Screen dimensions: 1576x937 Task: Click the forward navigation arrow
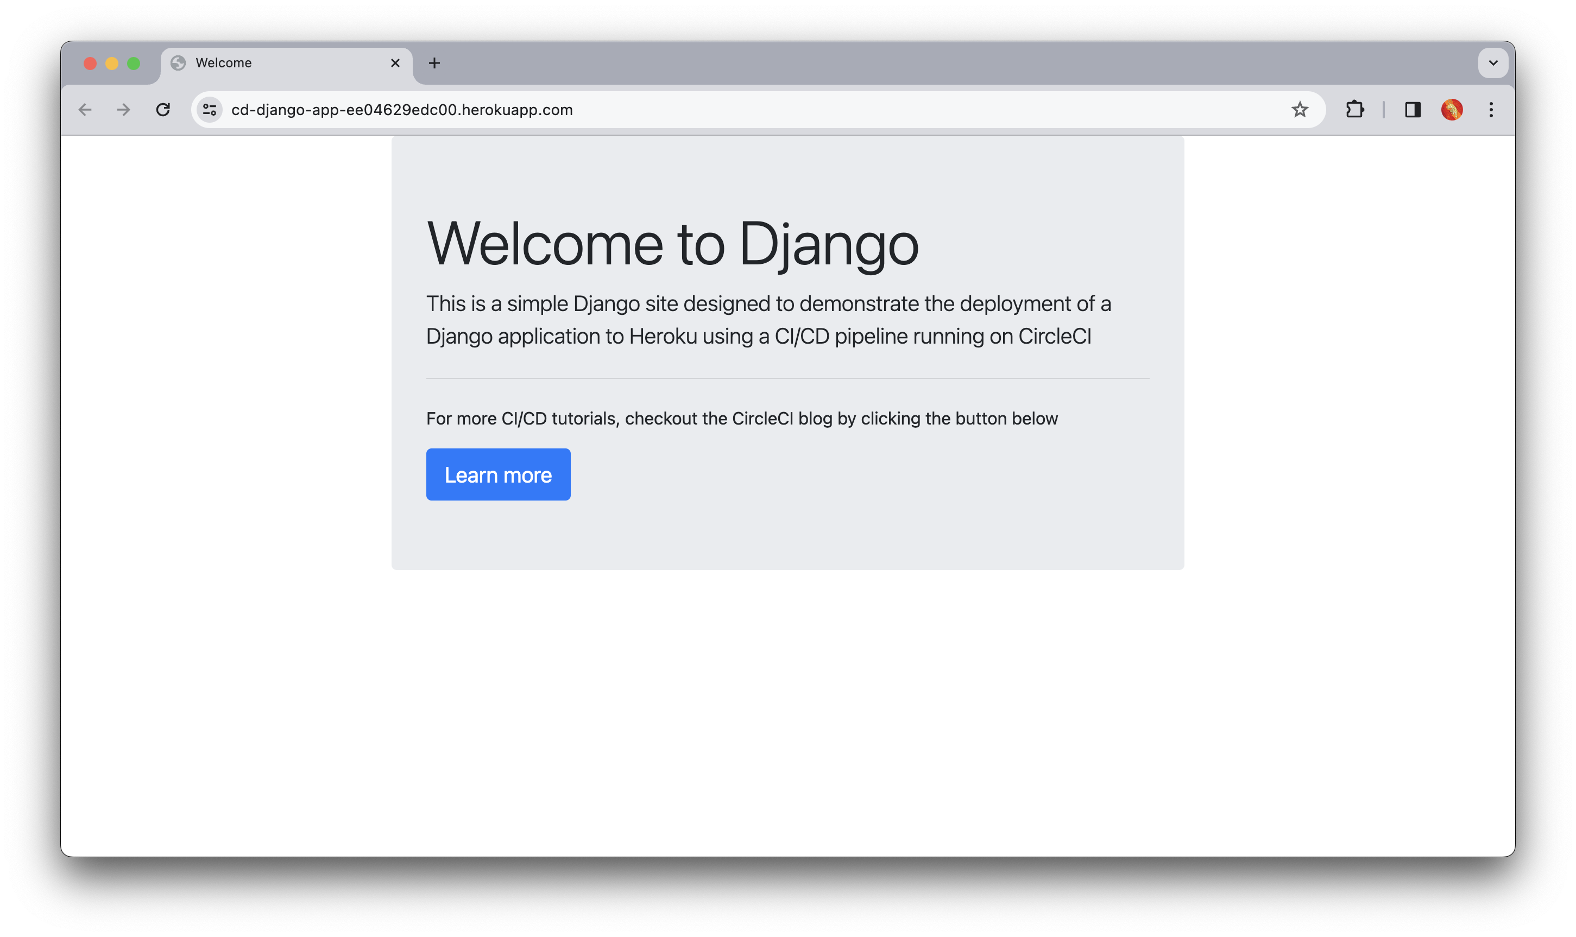click(x=124, y=109)
